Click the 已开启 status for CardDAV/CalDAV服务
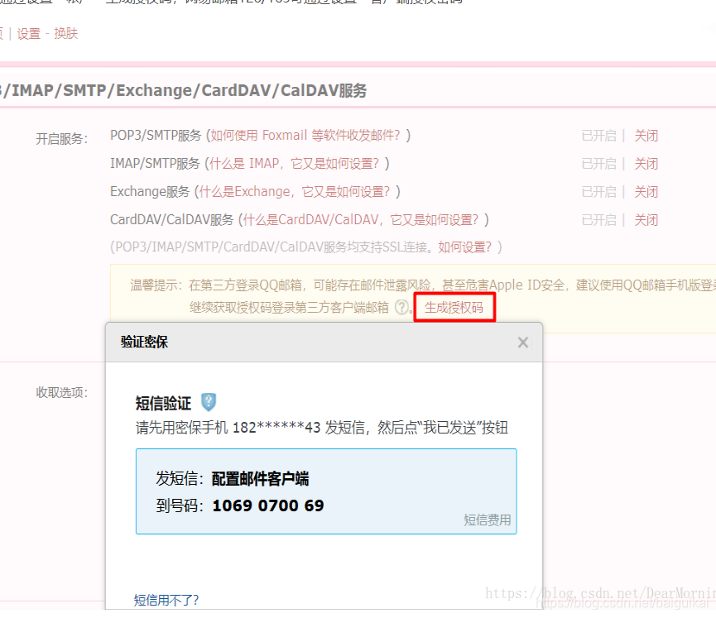 (x=599, y=220)
